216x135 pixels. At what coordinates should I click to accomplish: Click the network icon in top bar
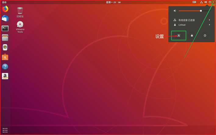pyautogui.click(x=201, y=2)
